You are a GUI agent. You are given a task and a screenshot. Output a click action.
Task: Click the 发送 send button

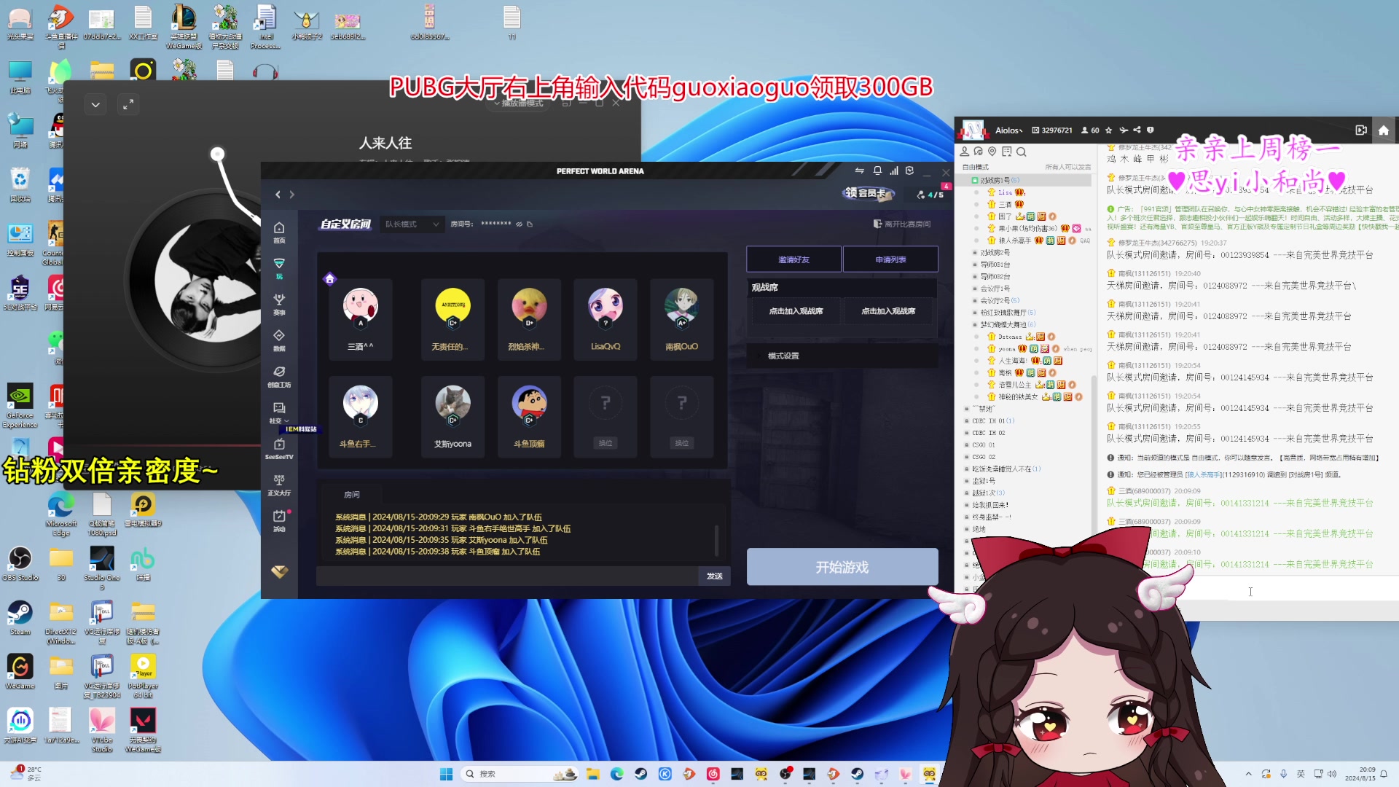[x=714, y=576]
